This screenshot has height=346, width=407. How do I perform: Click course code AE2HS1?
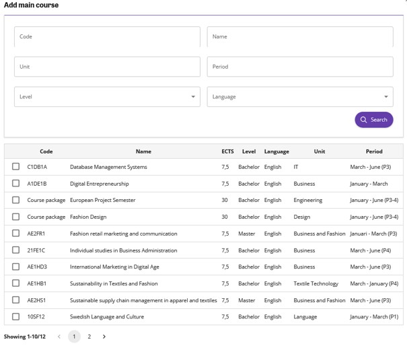pyautogui.click(x=36, y=300)
